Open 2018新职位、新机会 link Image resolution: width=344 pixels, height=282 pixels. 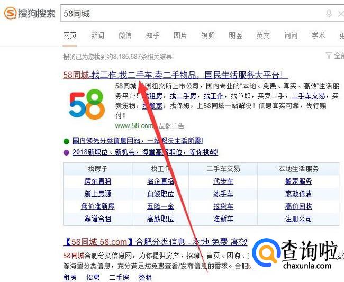(x=145, y=152)
